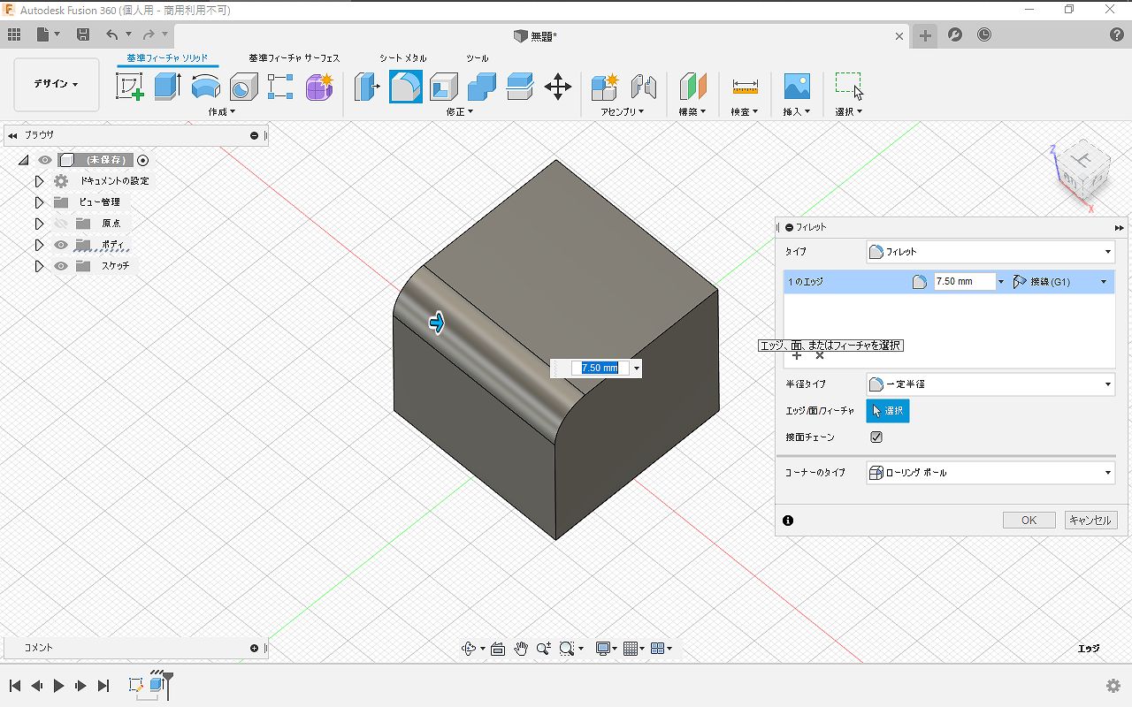Select the Press Pull tool

[x=367, y=87]
